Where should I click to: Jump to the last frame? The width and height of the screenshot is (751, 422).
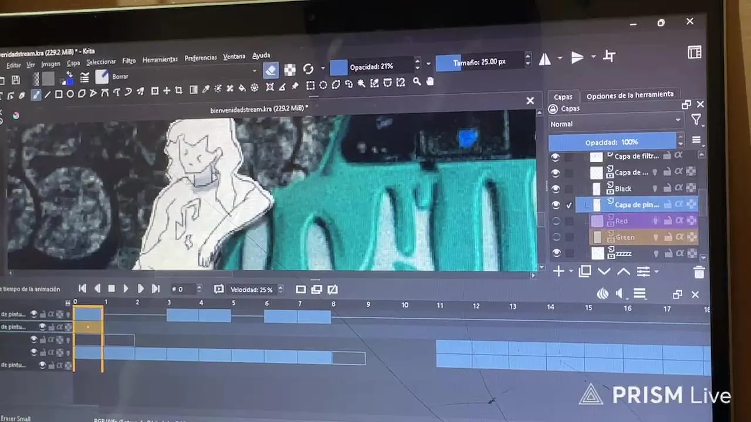pos(155,288)
